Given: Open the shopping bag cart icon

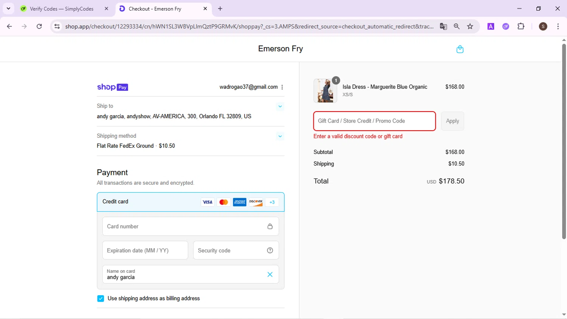Looking at the screenshot, I should point(460,49).
